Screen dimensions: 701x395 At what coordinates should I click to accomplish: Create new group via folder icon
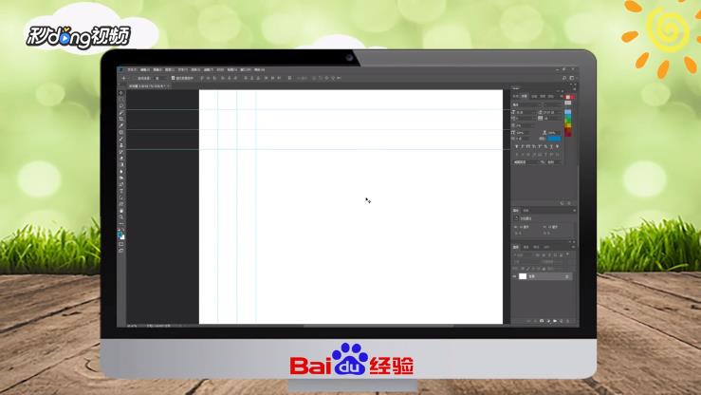(555, 321)
